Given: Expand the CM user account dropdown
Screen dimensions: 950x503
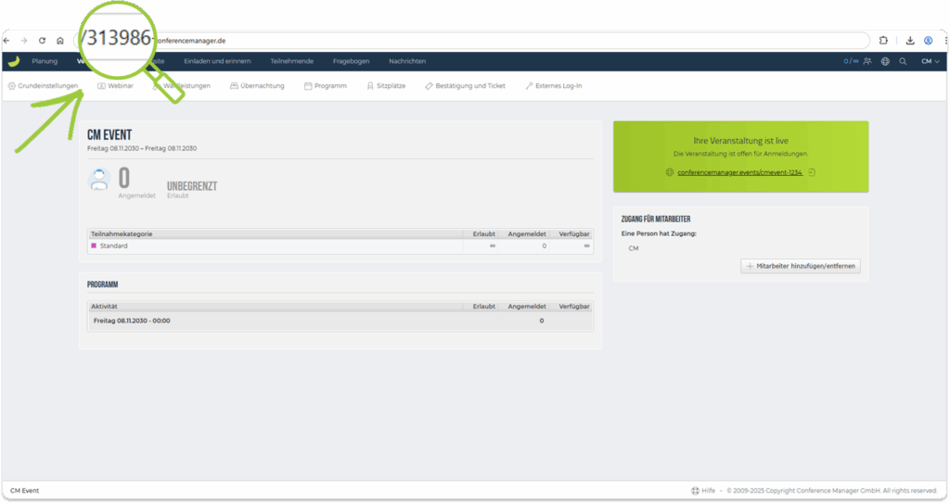Looking at the screenshot, I should point(930,61).
